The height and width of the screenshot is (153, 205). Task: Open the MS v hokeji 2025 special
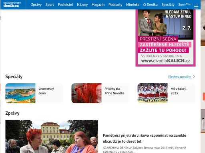click(166, 93)
